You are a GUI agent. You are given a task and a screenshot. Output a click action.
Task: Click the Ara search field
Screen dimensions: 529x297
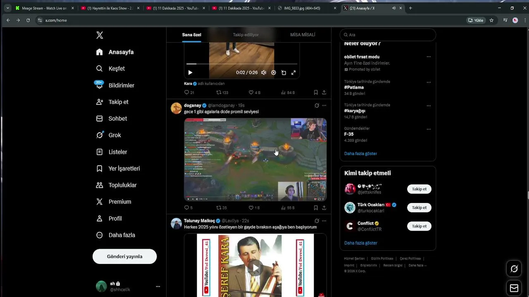pyautogui.click(x=388, y=35)
